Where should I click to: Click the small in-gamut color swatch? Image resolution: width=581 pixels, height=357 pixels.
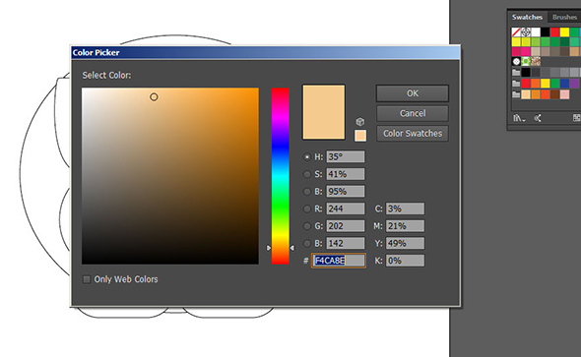tap(360, 136)
